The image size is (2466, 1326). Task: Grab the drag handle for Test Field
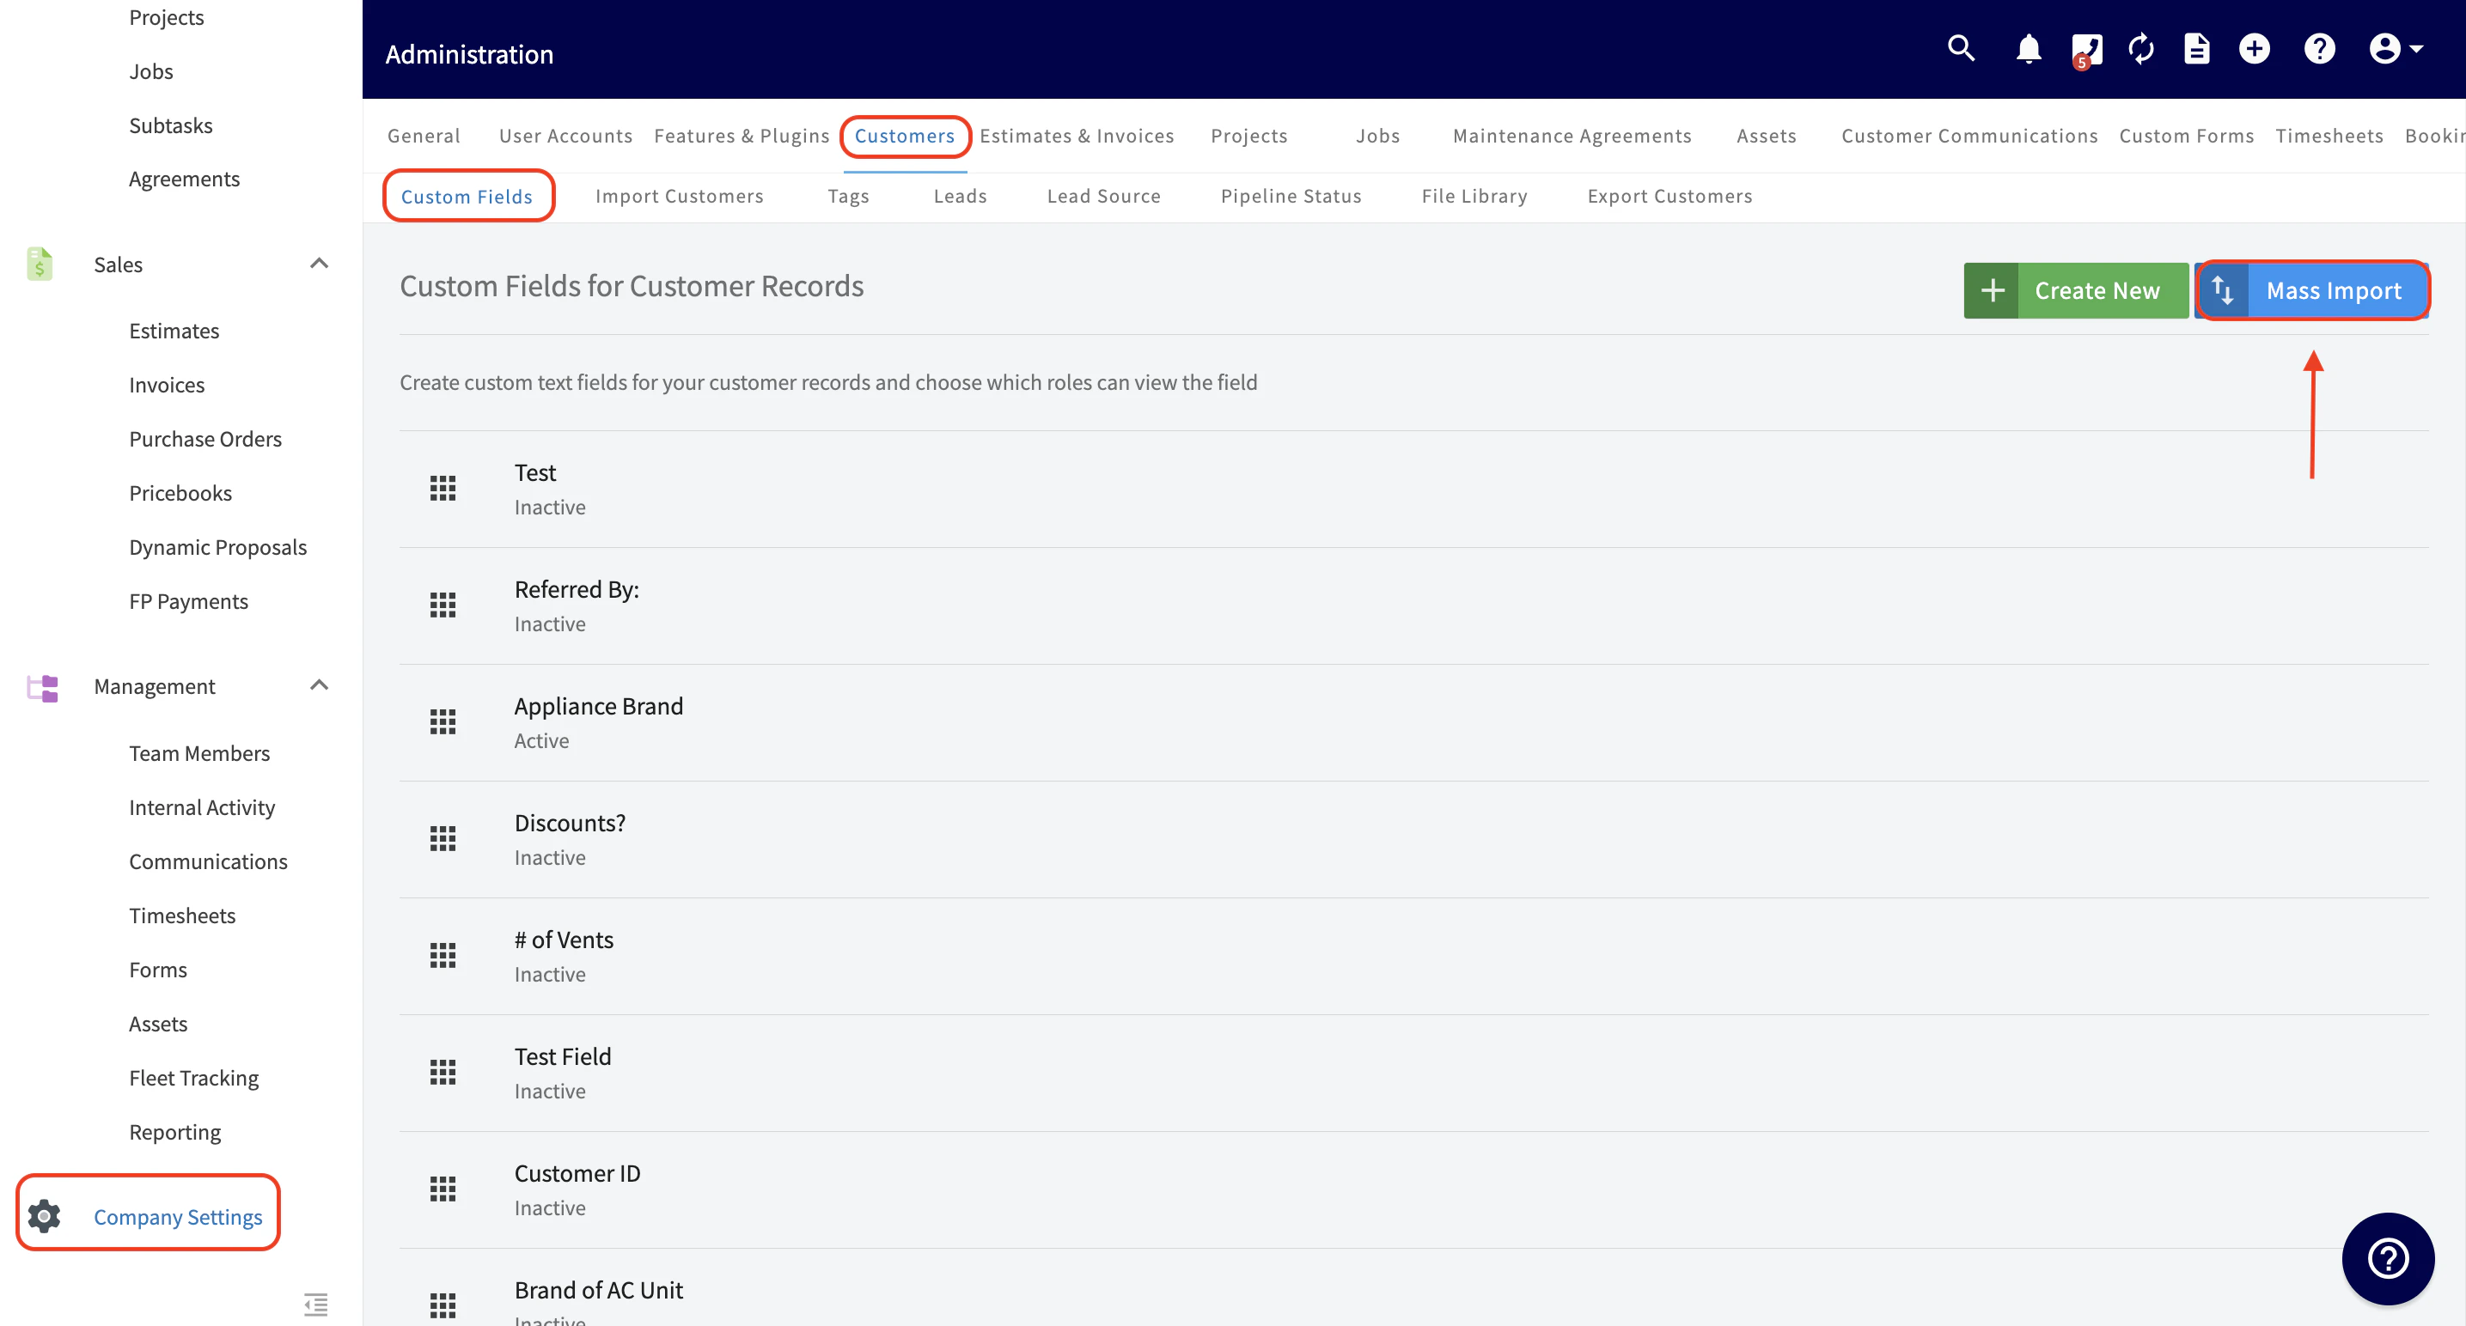click(443, 1072)
